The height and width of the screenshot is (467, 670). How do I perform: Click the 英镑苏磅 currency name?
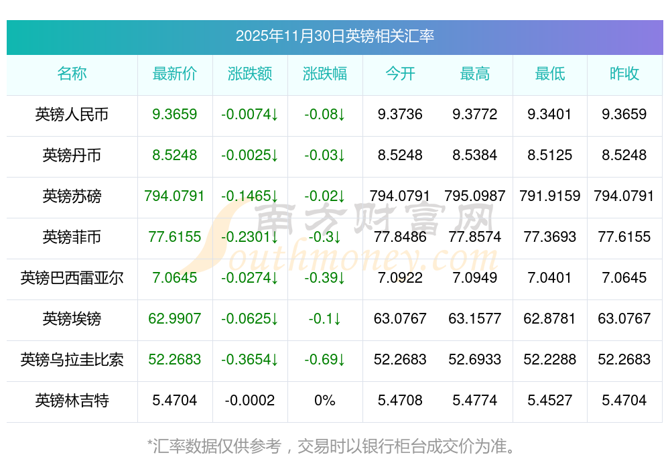tap(72, 196)
